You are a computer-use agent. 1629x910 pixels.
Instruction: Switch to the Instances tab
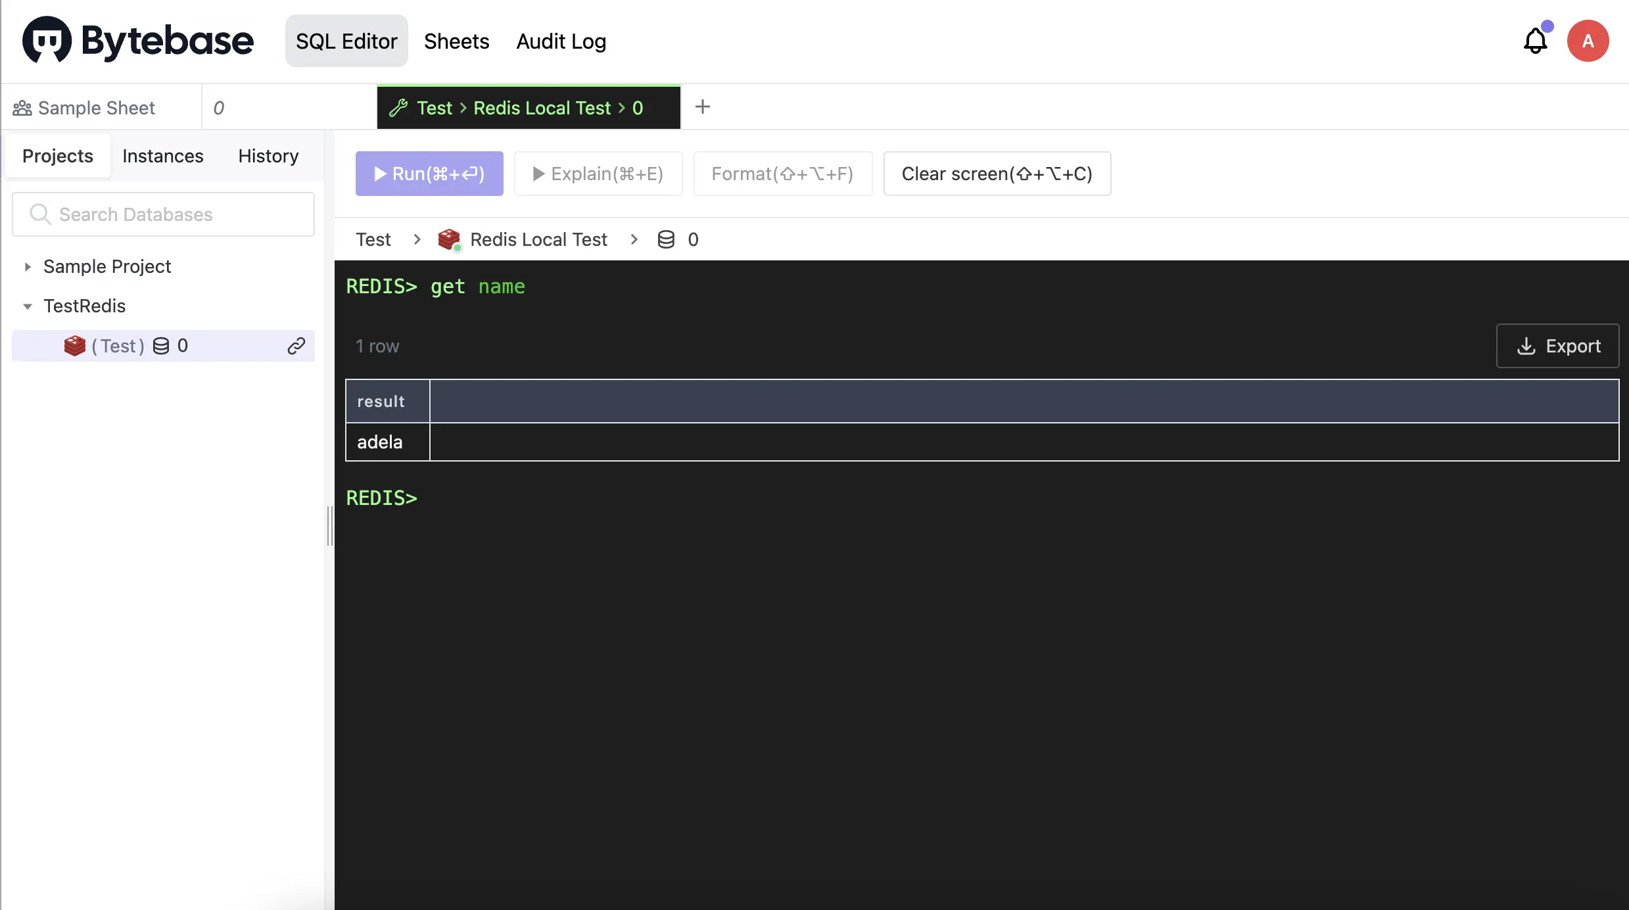click(x=163, y=156)
